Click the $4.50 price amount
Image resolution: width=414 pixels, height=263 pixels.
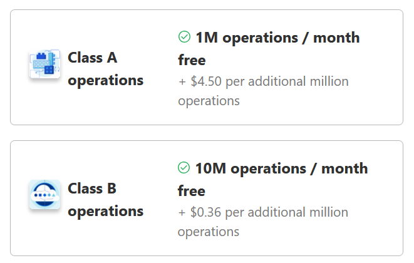click(205, 81)
